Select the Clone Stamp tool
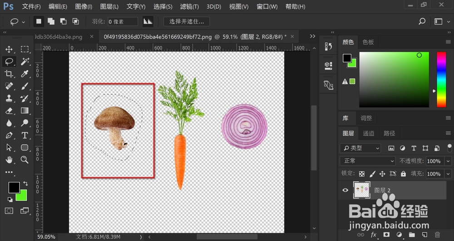454x241 pixels. coord(9,98)
